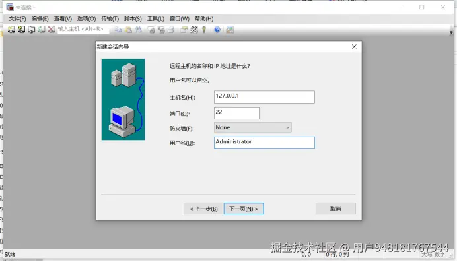Click the 取消 button
The height and width of the screenshot is (262, 457).
(x=335, y=209)
